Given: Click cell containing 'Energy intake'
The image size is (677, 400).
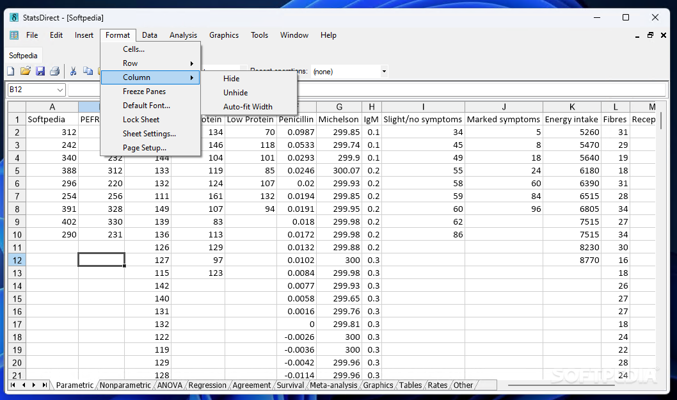Looking at the screenshot, I should click(571, 120).
